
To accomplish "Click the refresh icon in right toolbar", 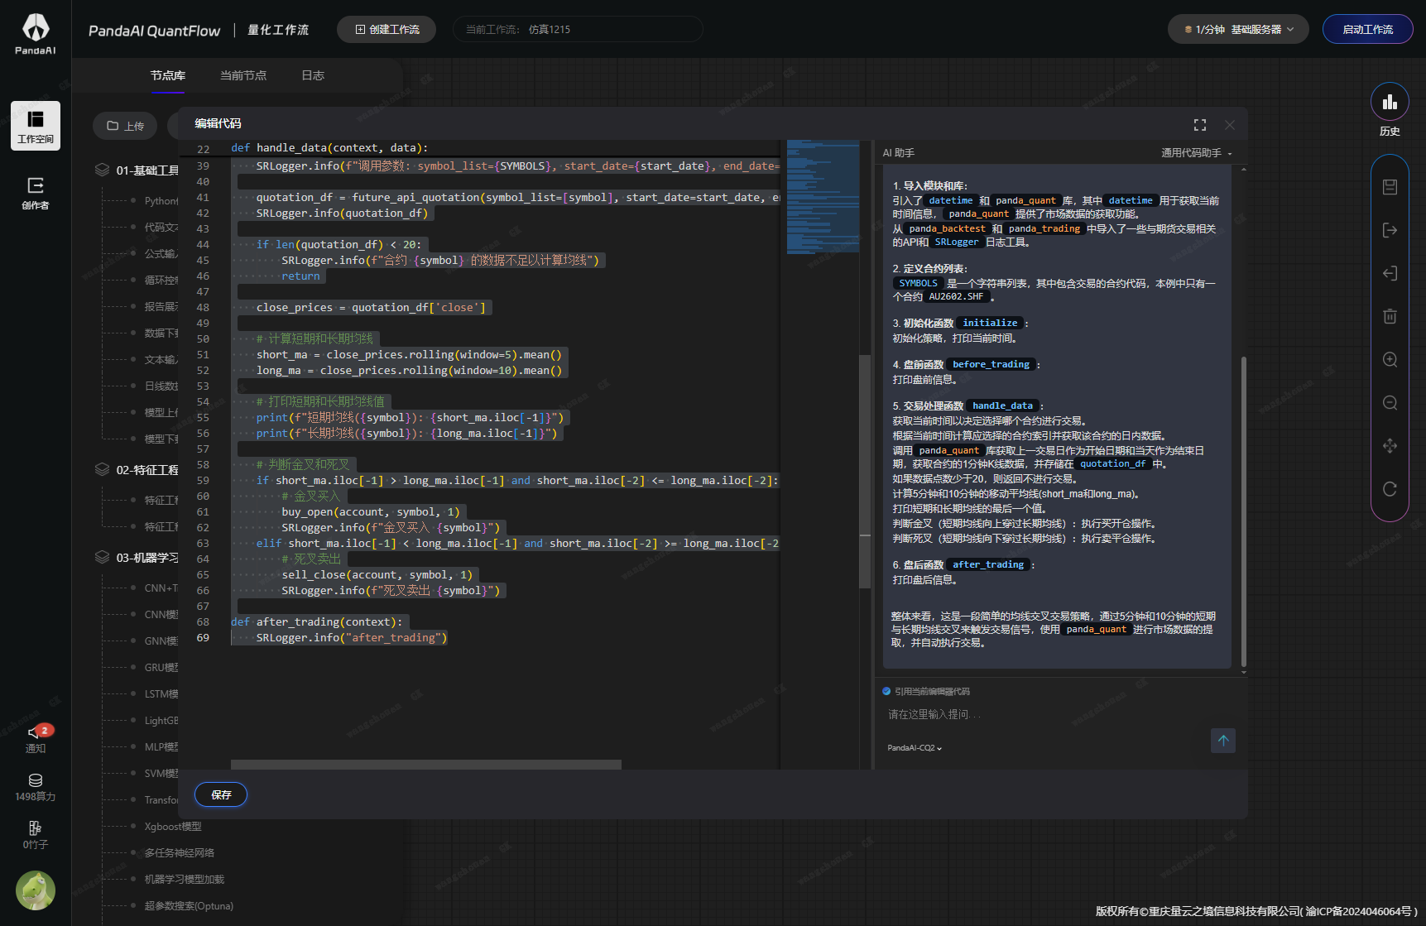I will [1390, 488].
